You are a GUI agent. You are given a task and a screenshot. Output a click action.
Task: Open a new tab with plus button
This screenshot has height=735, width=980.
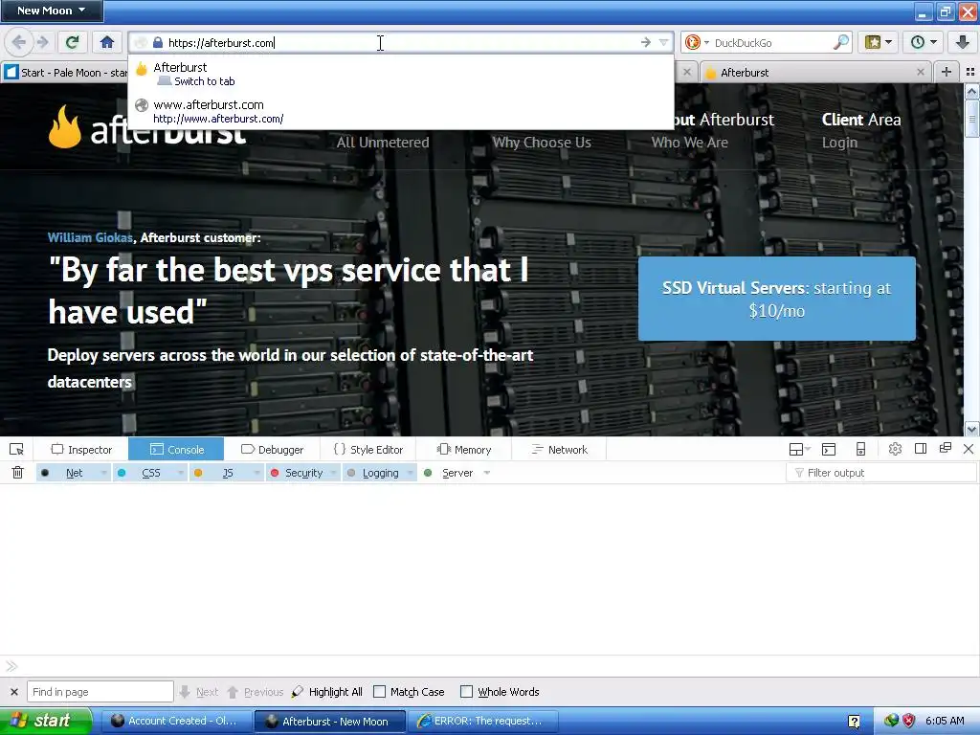pyautogui.click(x=947, y=72)
